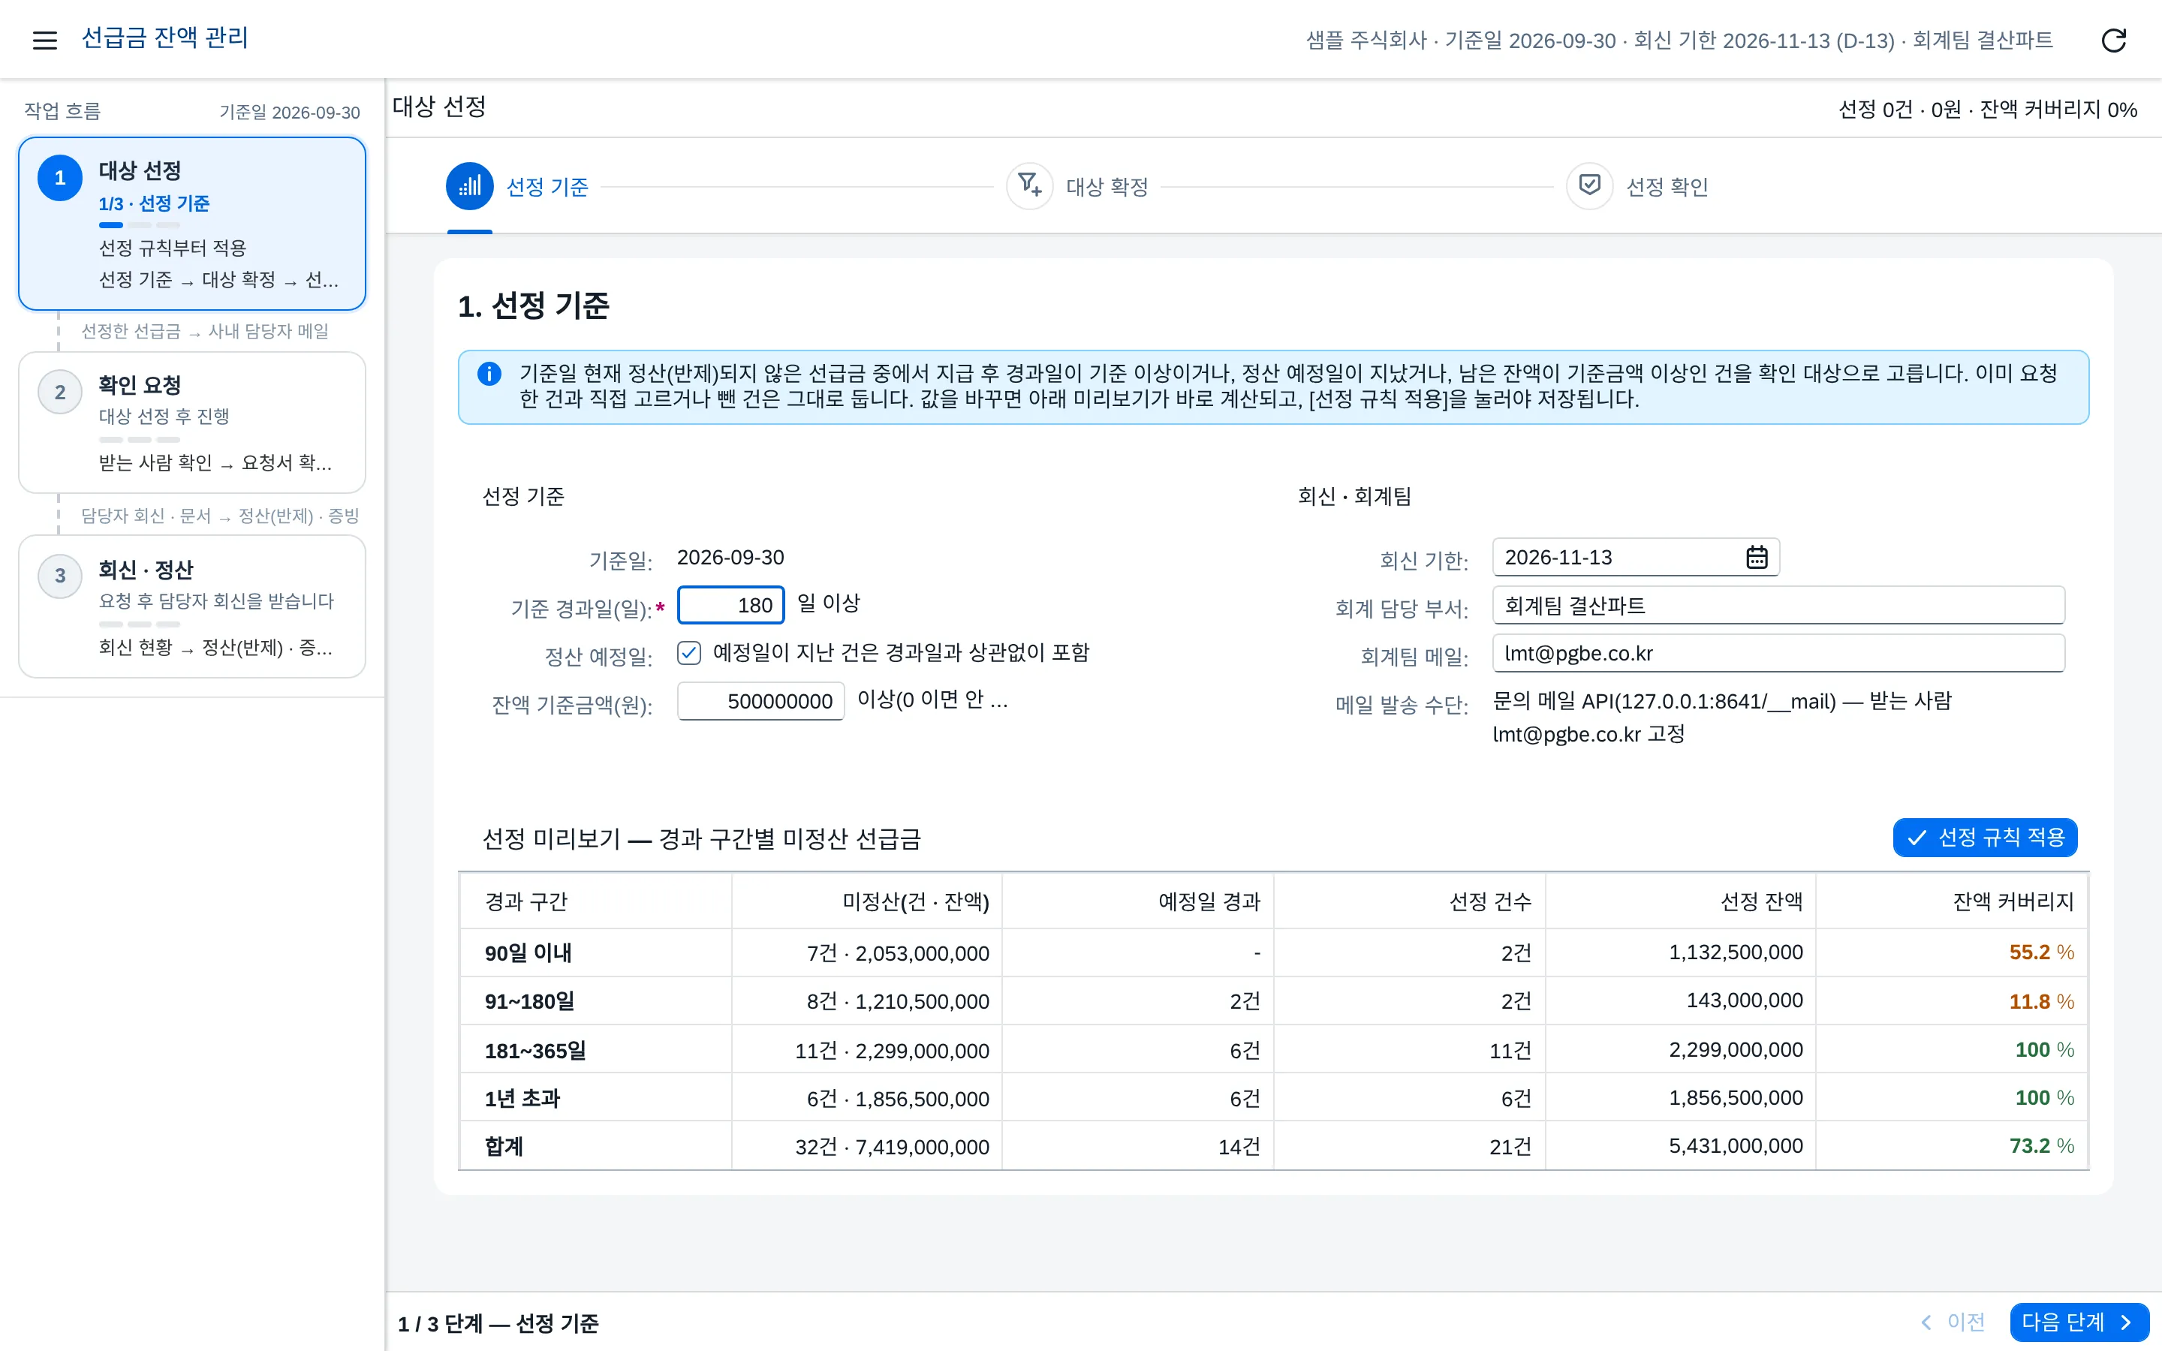Click the 선정 0건 · 0원 summary text
This screenshot has height=1351, width=2162.
coord(1987,109)
